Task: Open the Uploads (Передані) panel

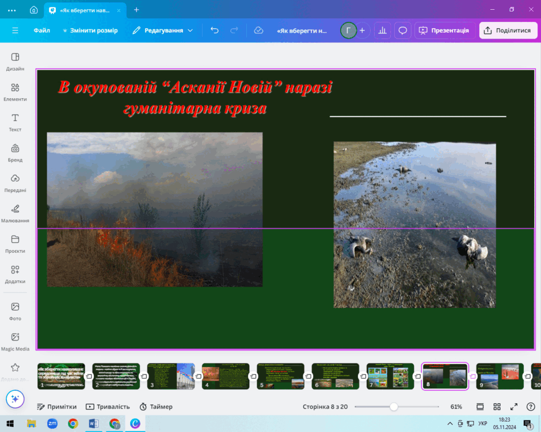Action: (15, 183)
